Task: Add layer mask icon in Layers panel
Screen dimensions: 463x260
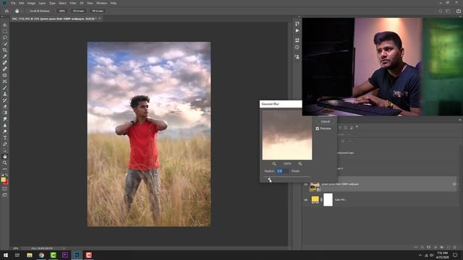Action: (x=429, y=247)
